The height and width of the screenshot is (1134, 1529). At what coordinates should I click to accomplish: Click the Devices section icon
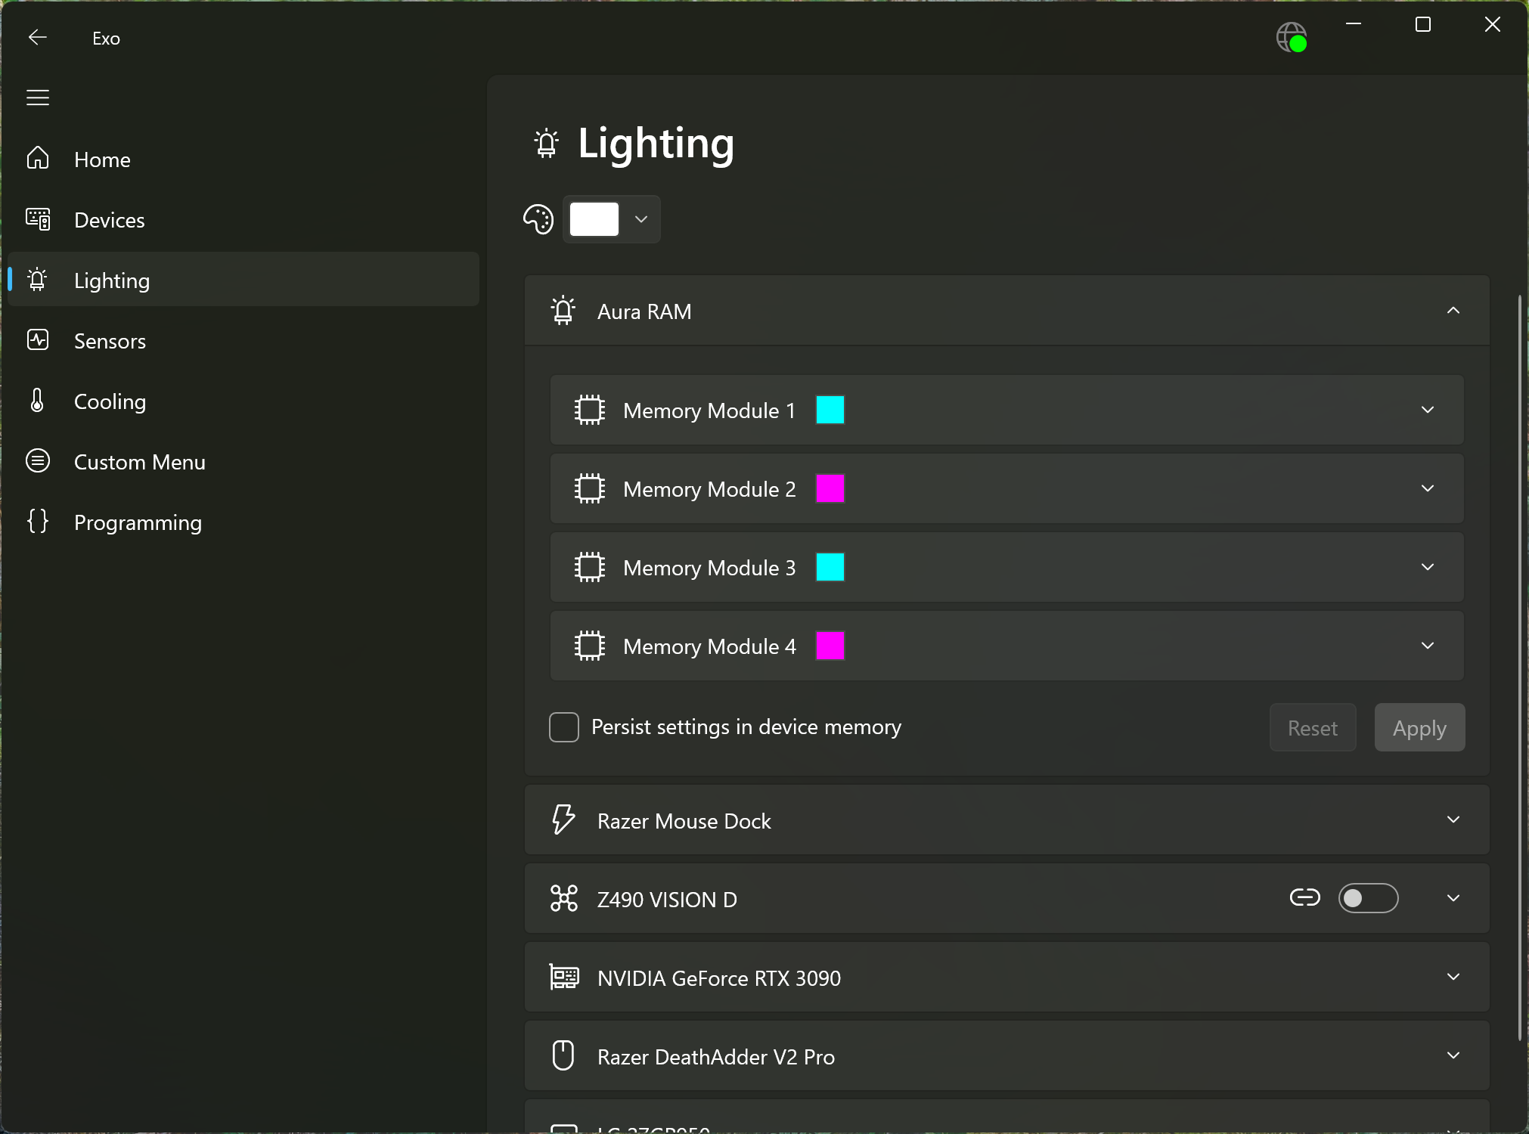[38, 219]
